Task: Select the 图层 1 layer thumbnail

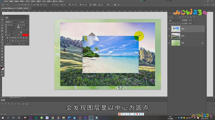Action: 176,36
